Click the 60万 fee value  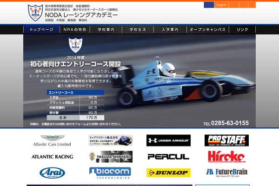[x=93, y=113]
